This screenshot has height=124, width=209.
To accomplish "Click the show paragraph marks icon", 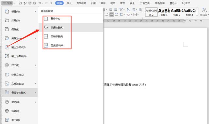I will coord(134,9).
